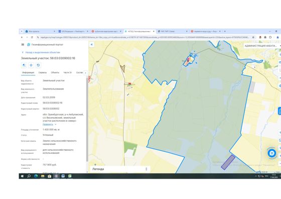The image size is (281, 199).
Task: Go back with the browser back arrow
Action: tap(22, 37)
